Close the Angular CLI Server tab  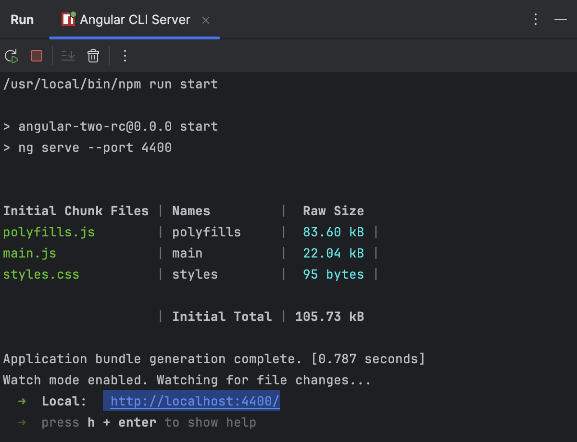coord(205,20)
